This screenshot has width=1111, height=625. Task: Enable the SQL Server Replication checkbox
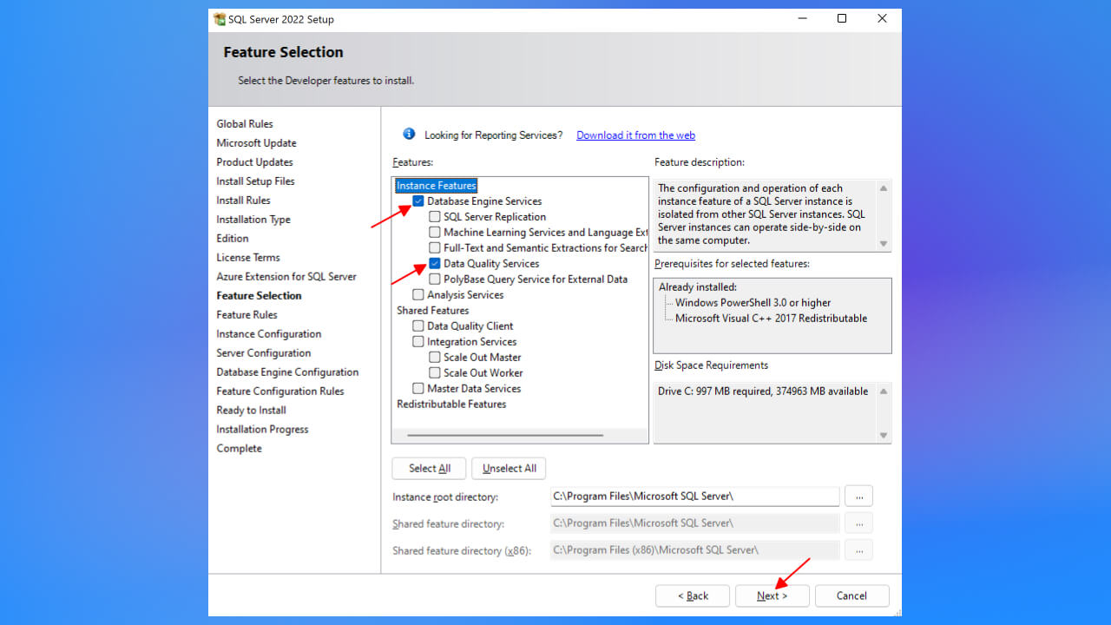(435, 217)
